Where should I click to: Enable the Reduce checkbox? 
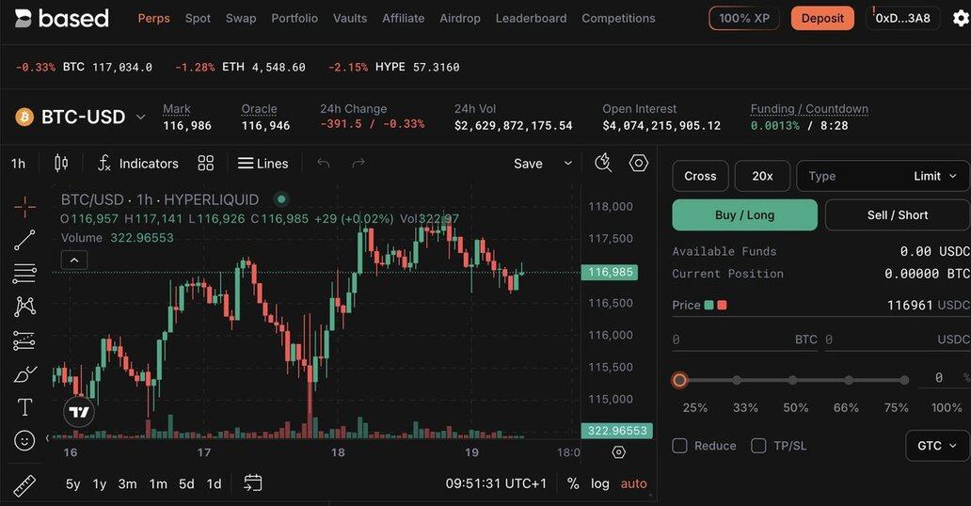[679, 446]
